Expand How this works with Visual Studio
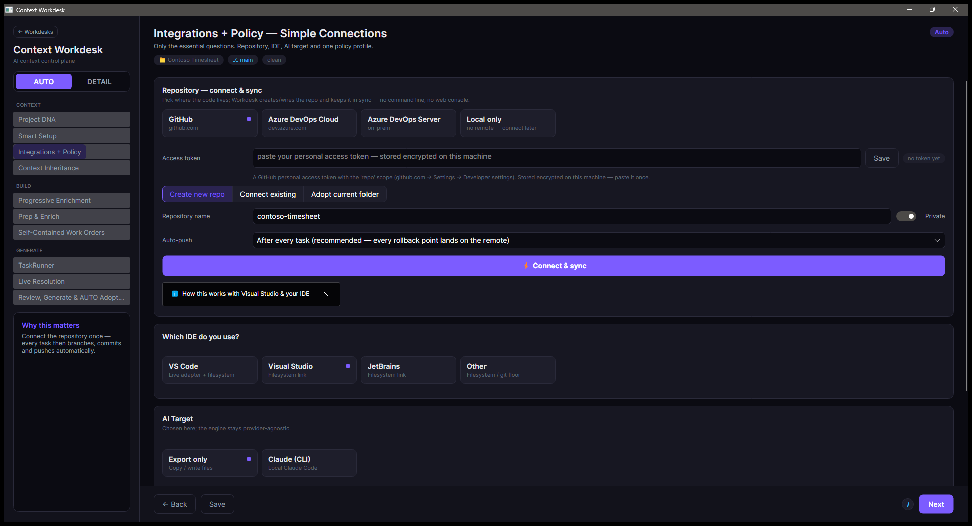 coord(251,294)
